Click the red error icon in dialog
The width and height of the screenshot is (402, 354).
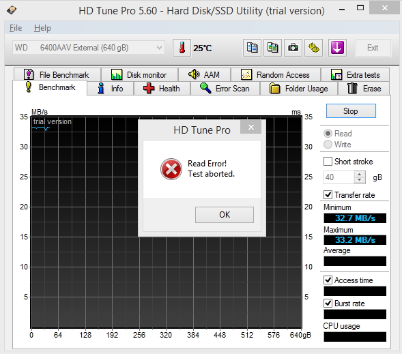pos(171,169)
